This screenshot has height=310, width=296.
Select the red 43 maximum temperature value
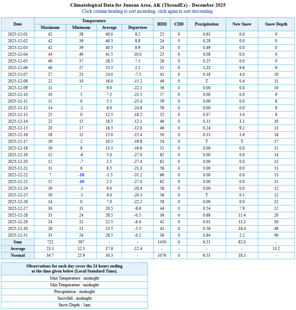click(50, 54)
